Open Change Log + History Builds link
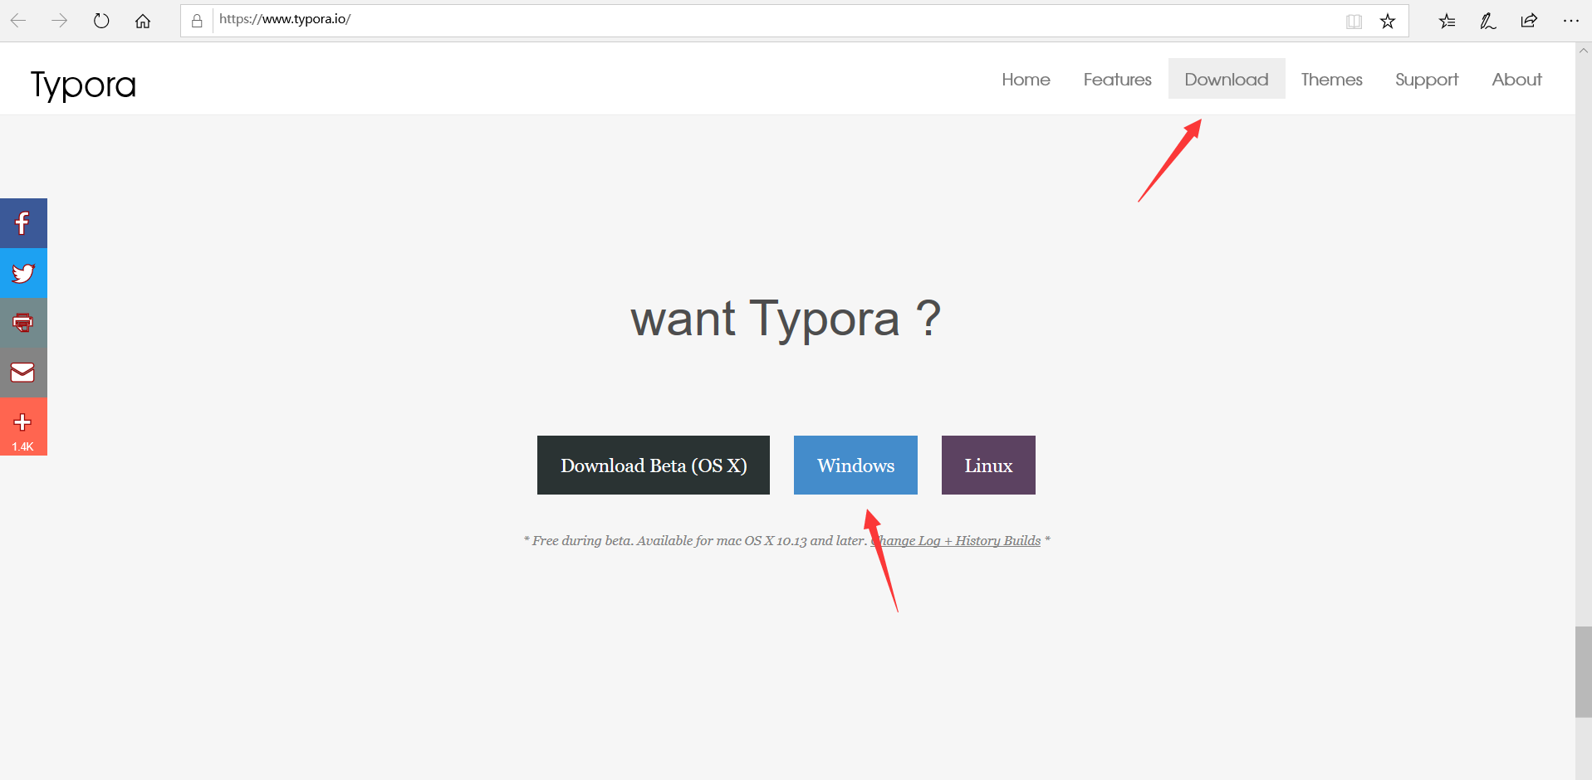The height and width of the screenshot is (780, 1592). pos(955,541)
